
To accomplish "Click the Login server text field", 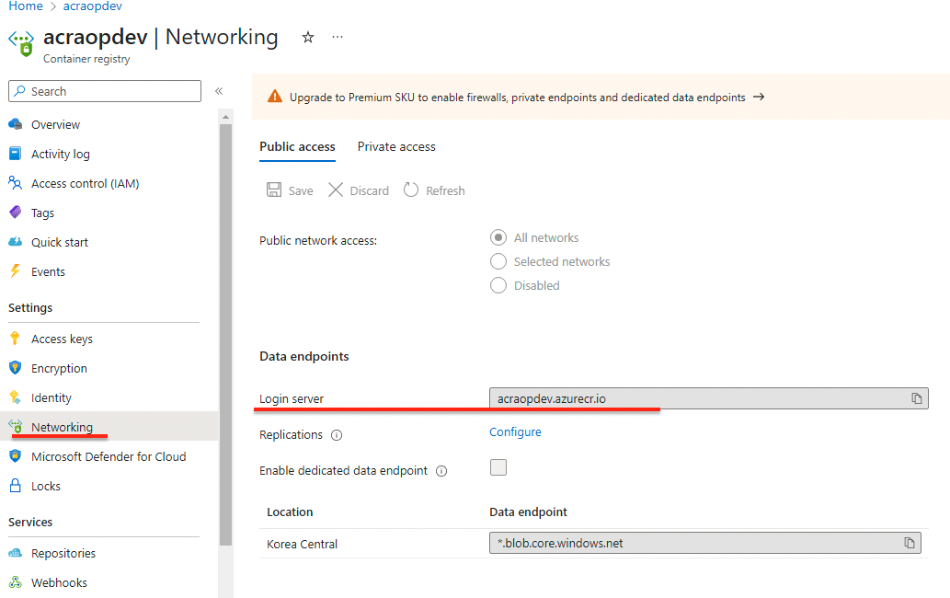I will click(x=709, y=398).
